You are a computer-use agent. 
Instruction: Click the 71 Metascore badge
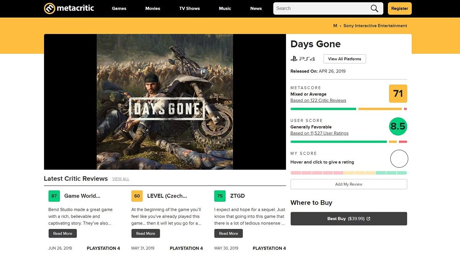pyautogui.click(x=398, y=94)
